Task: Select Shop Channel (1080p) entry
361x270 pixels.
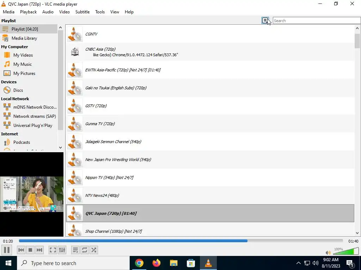Action: [x=210, y=230]
